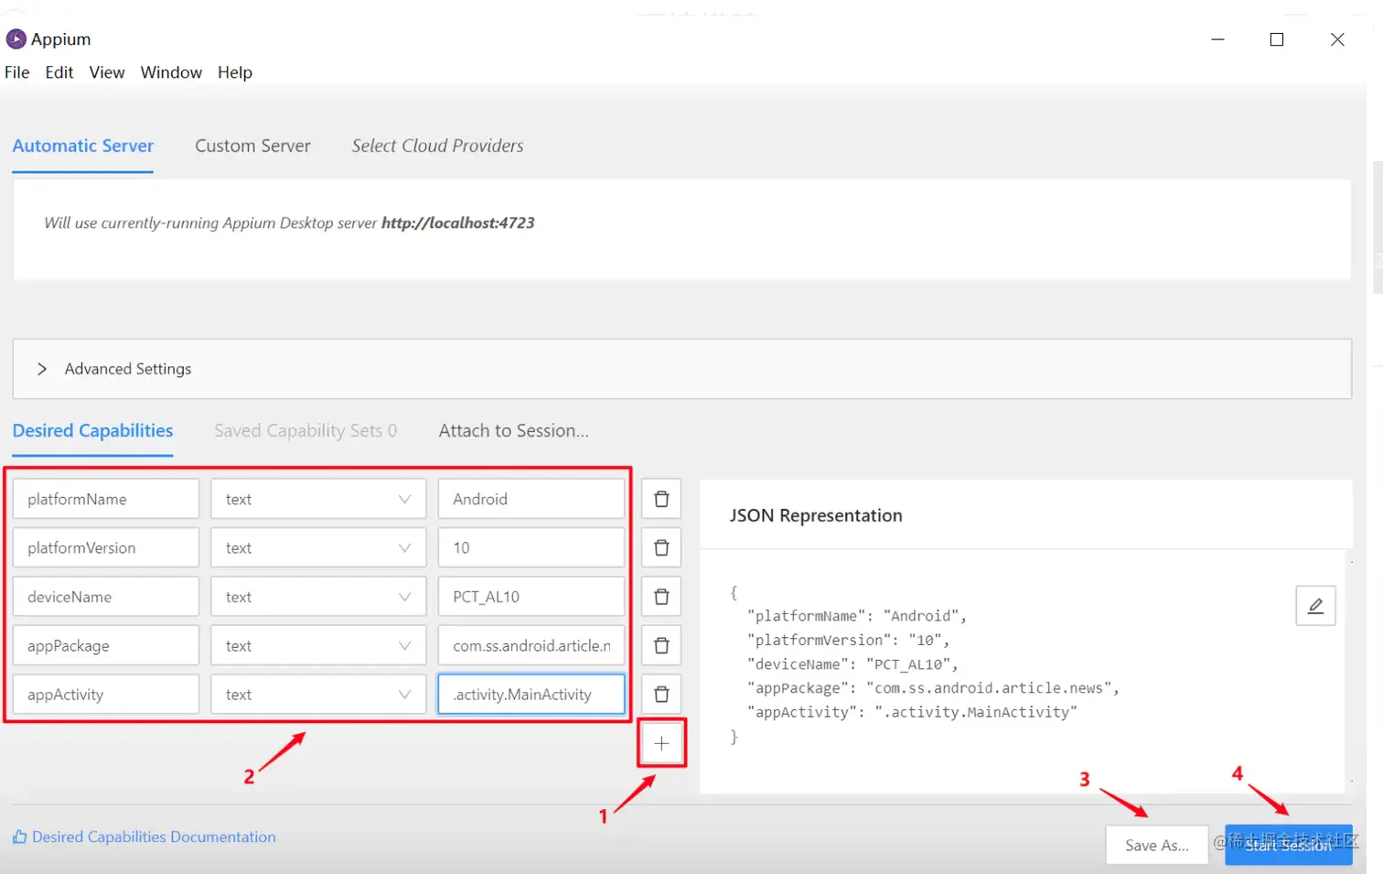The height and width of the screenshot is (874, 1383).
Task: Click the .activity.MainActivity value field
Action: [x=531, y=695]
